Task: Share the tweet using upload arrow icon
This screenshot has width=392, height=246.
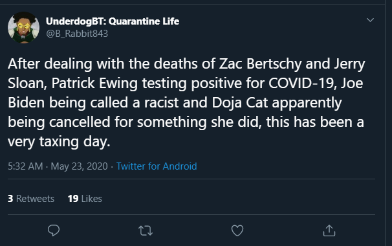Action: (329, 230)
